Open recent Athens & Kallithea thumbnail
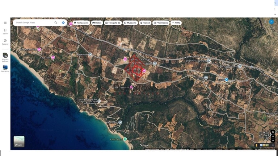The width and height of the screenshot is (278, 156). pyautogui.click(x=5, y=55)
